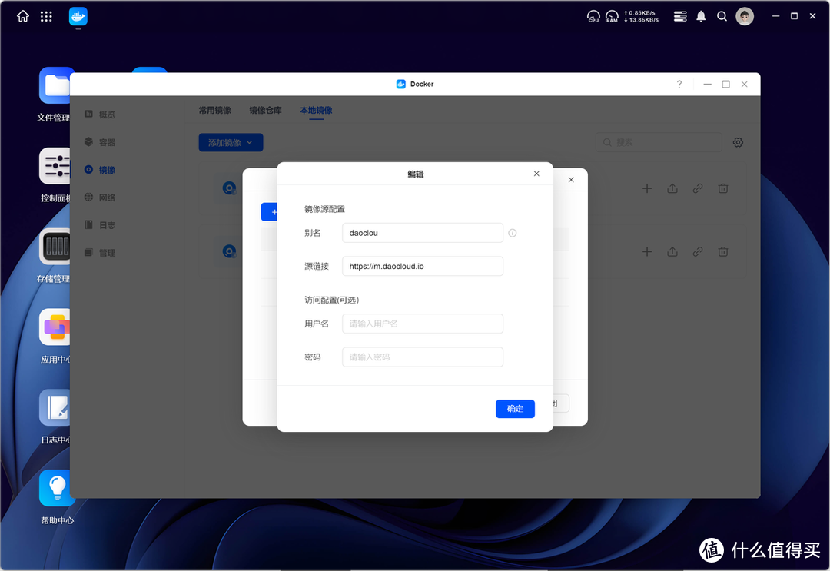Image resolution: width=830 pixels, height=571 pixels.
Task: Confirm the mirror source with 确定
Action: pyautogui.click(x=515, y=409)
